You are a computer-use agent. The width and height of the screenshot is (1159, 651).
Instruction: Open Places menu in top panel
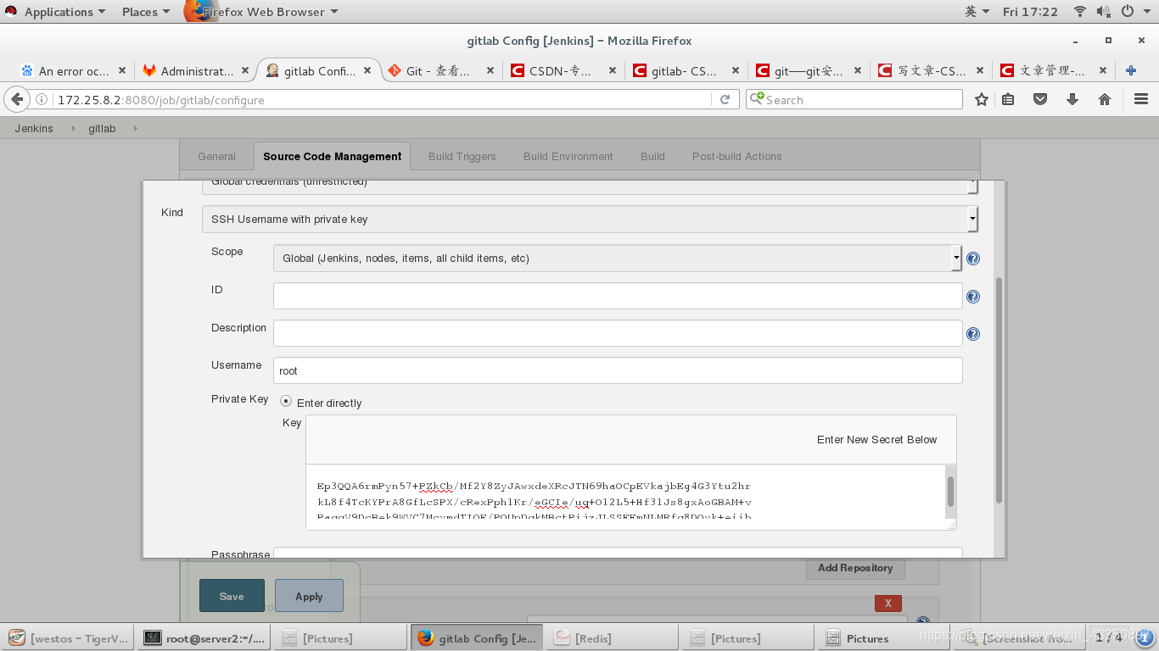146,12
